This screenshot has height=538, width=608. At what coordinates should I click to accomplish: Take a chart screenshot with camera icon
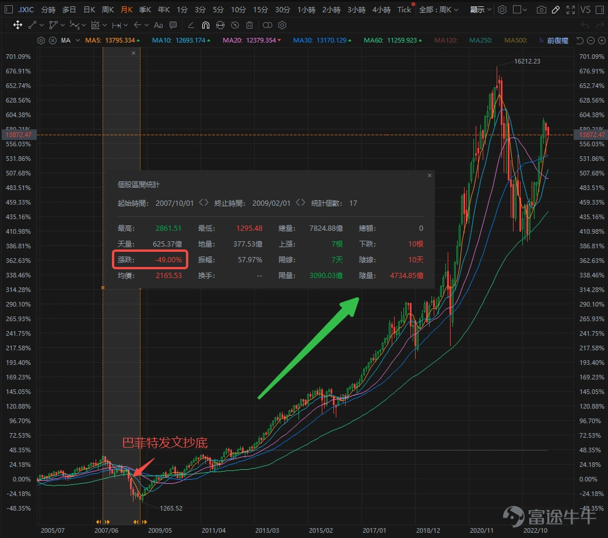[x=542, y=10]
